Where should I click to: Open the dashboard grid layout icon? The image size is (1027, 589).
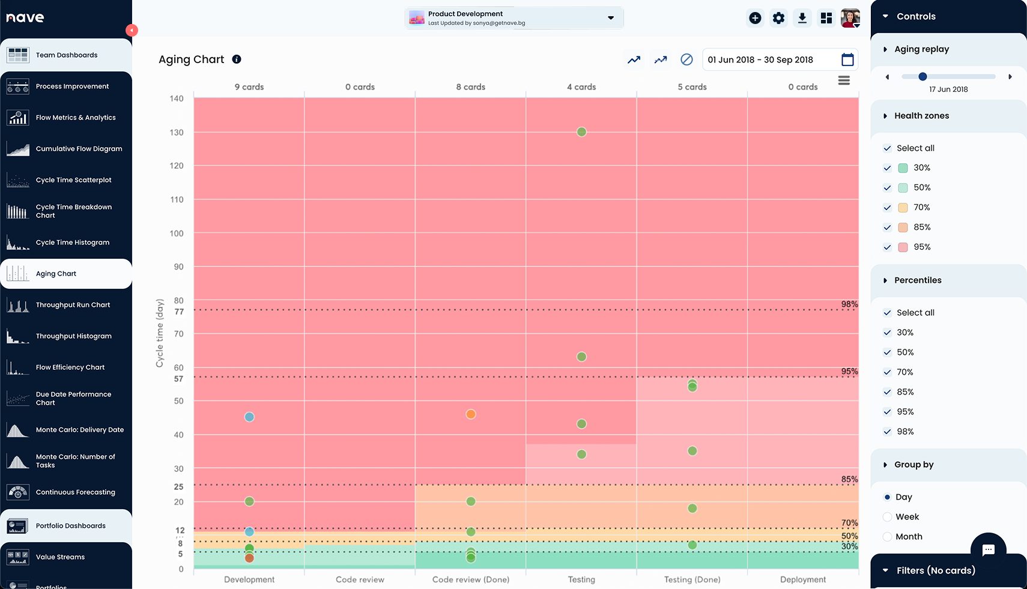tap(826, 18)
